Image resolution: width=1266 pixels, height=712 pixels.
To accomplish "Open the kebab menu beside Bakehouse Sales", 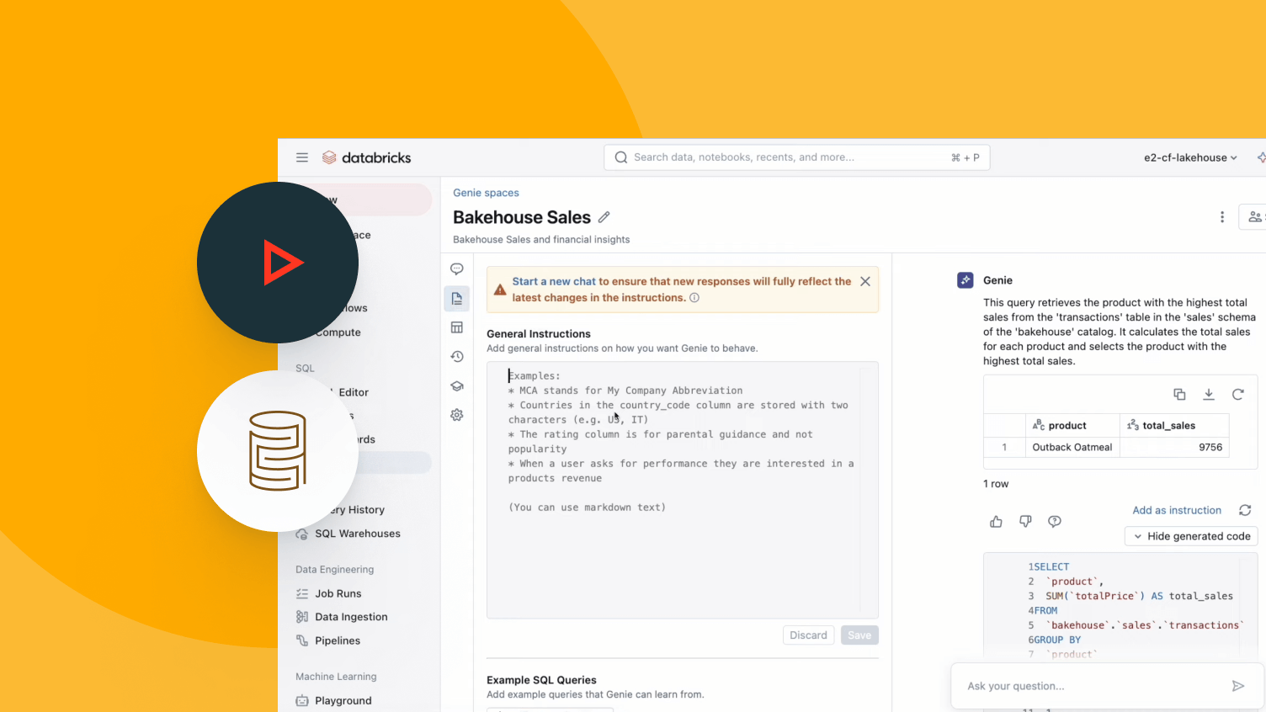I will click(x=1222, y=217).
